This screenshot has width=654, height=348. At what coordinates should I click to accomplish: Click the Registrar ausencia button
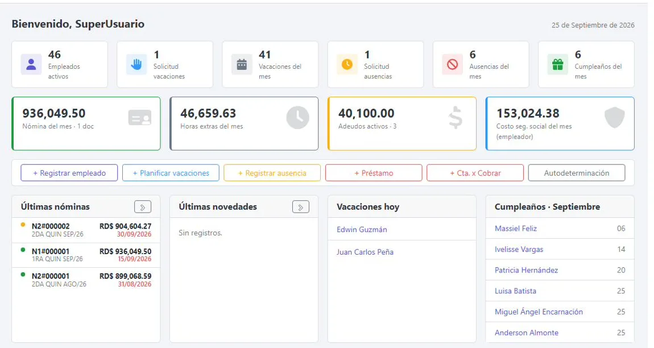coord(272,173)
